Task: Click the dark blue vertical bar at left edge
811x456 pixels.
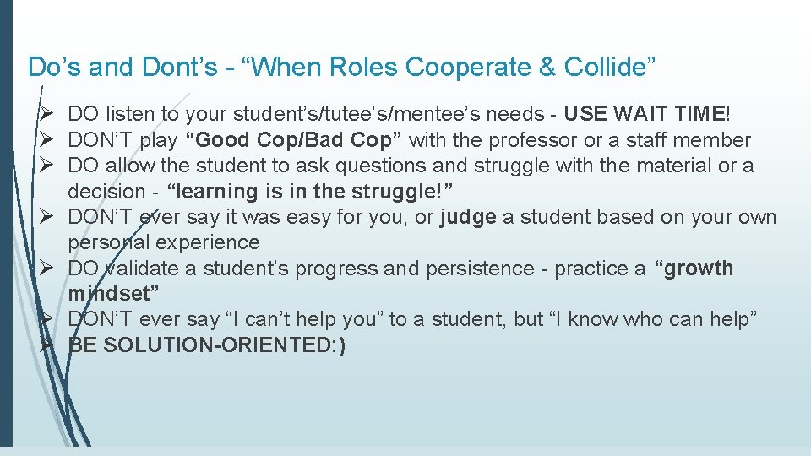Action: point(6,228)
